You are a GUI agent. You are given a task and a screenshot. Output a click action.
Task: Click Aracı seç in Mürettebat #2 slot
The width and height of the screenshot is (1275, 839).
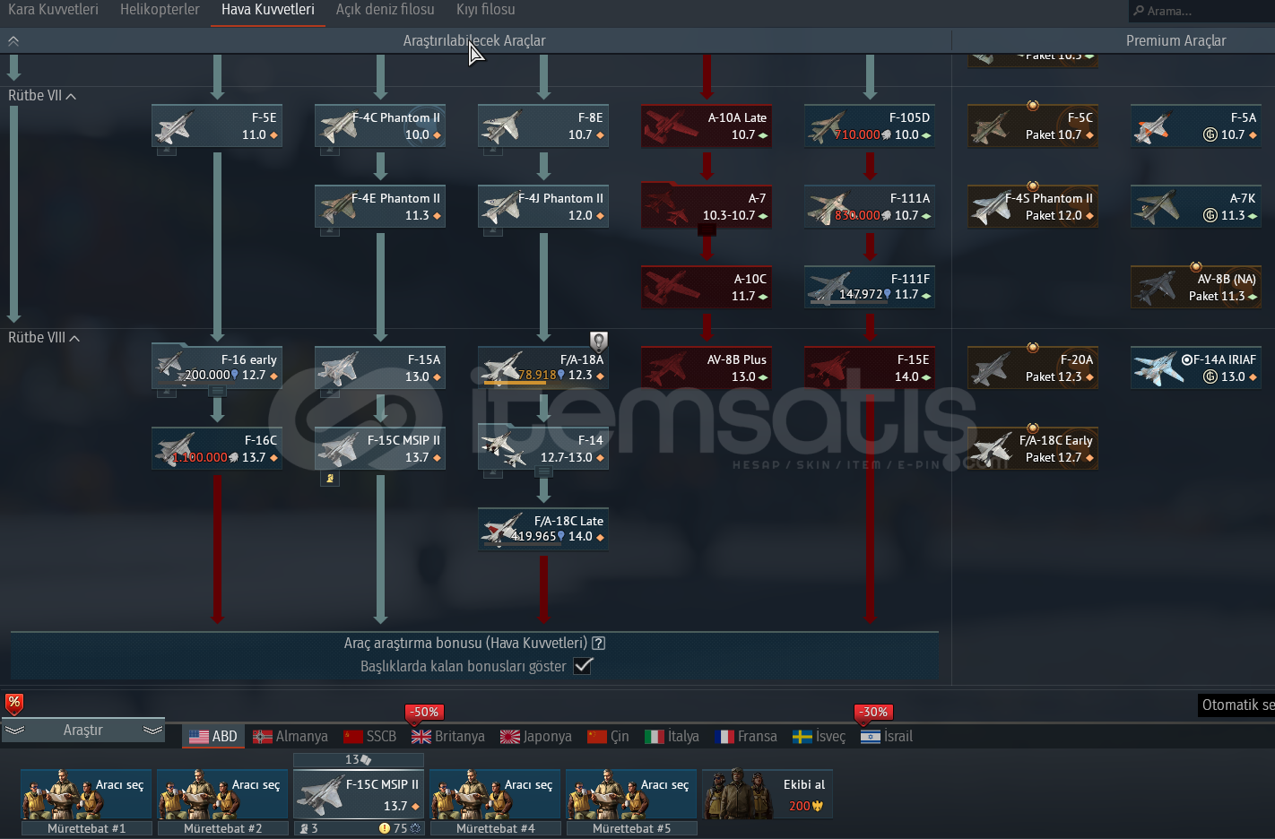click(x=223, y=794)
